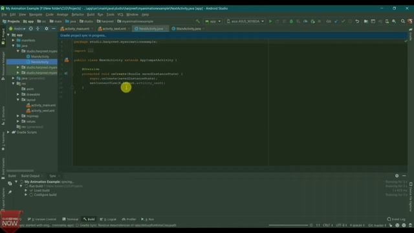Open the VCS menu
This screenshot has width=414, height=233.
(x=120, y=14)
